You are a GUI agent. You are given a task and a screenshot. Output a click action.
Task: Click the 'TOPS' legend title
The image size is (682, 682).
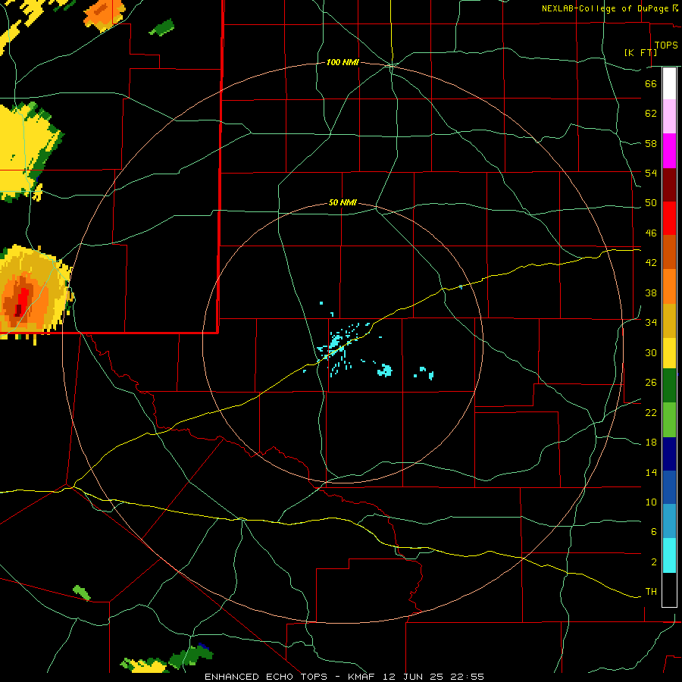point(666,45)
